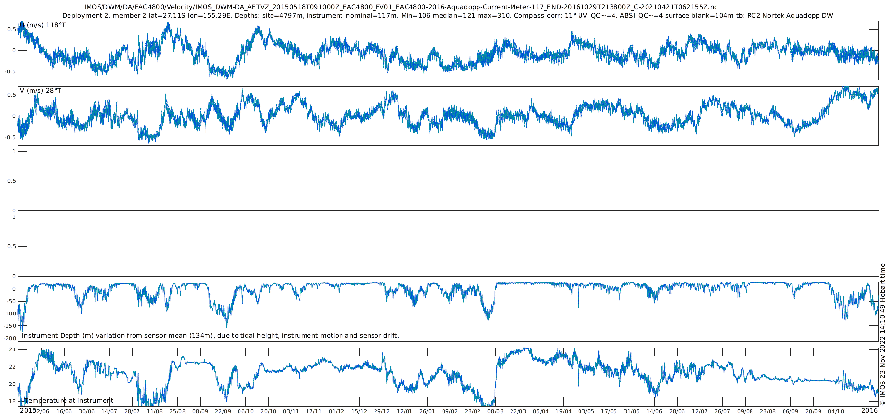Click the '28/07' date tick

[132, 411]
